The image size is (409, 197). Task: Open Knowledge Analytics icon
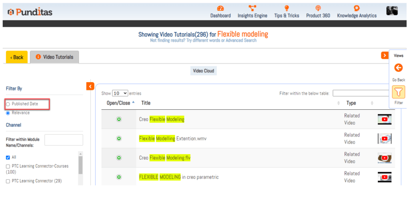tap(357, 8)
